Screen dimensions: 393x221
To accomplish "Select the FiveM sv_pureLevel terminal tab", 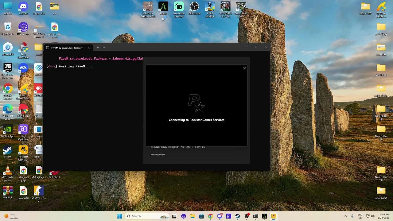I will click(68, 48).
